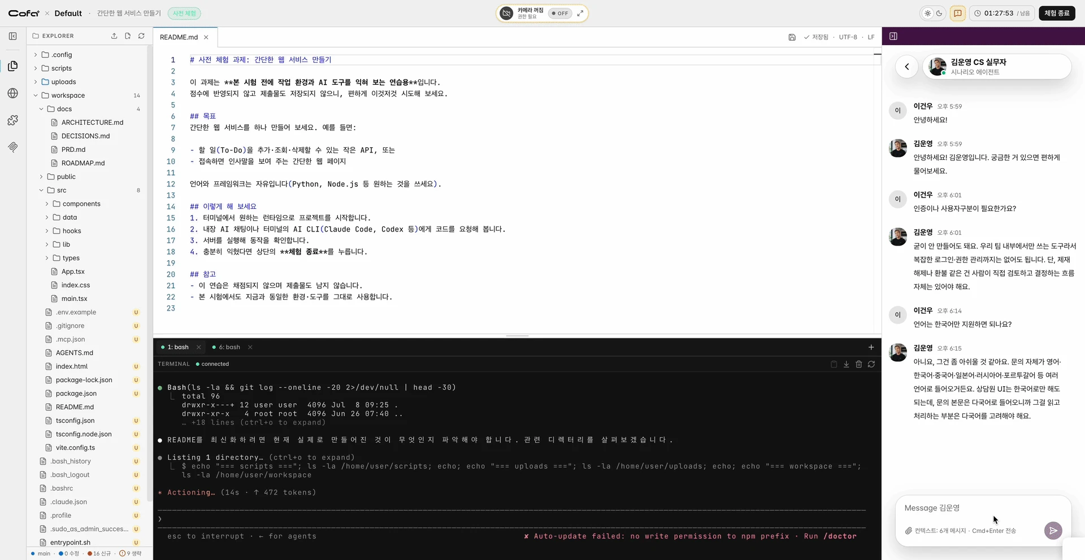Viewport: 1085px width, 560px height.
Task: Click the main branch status indicator
Action: click(x=40, y=554)
